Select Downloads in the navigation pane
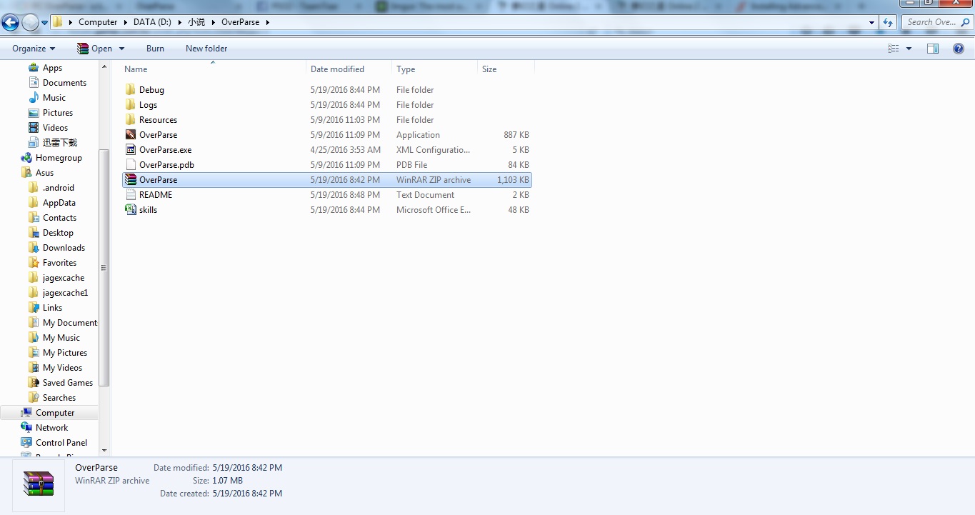The height and width of the screenshot is (515, 975). 64,248
